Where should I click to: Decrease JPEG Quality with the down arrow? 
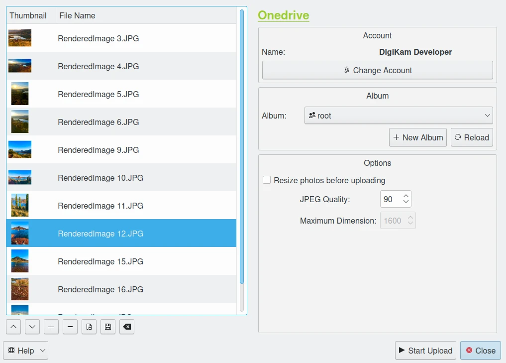point(406,202)
